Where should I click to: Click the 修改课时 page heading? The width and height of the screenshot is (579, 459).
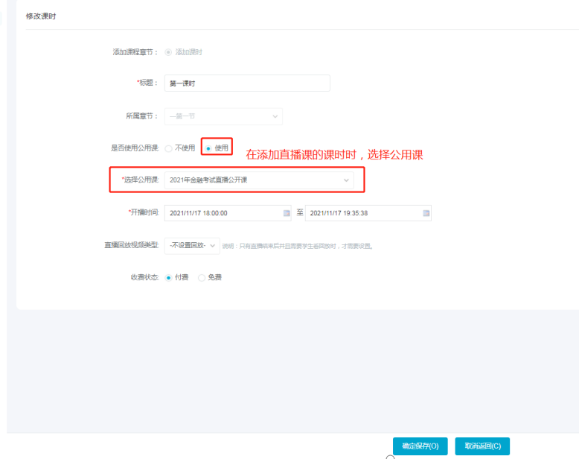tap(41, 16)
